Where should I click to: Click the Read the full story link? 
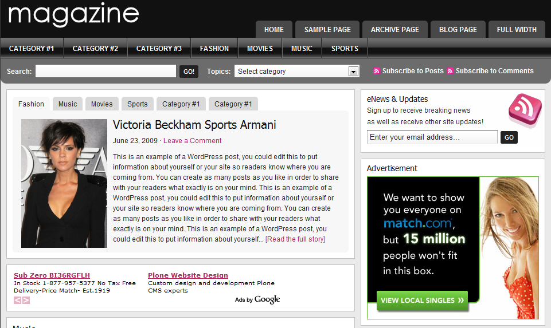tap(295, 239)
